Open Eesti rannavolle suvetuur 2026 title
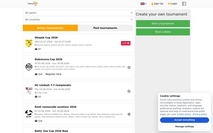 click(56, 107)
